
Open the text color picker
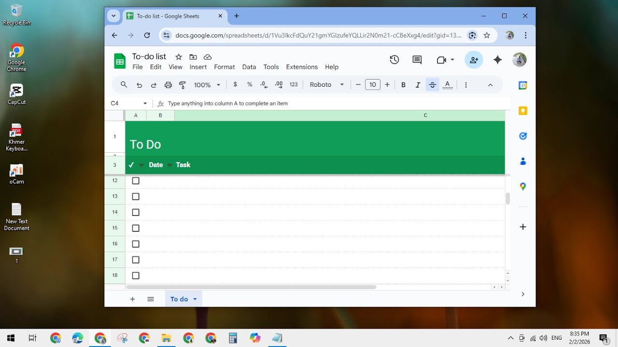448,85
